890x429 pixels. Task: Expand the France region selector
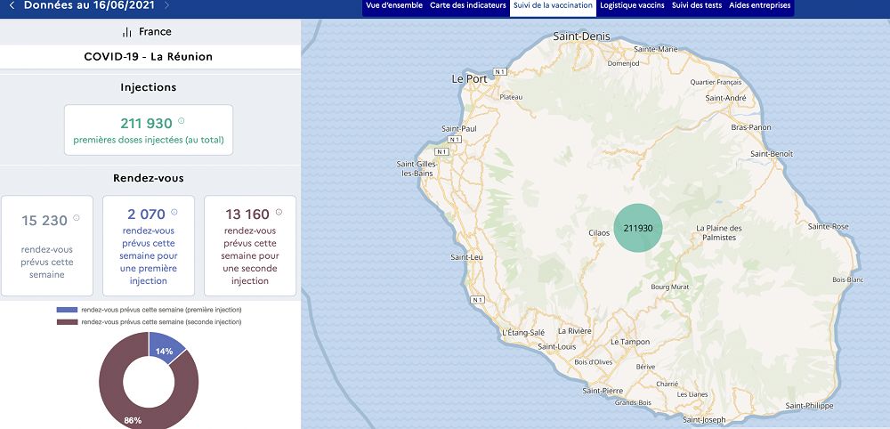click(x=148, y=32)
